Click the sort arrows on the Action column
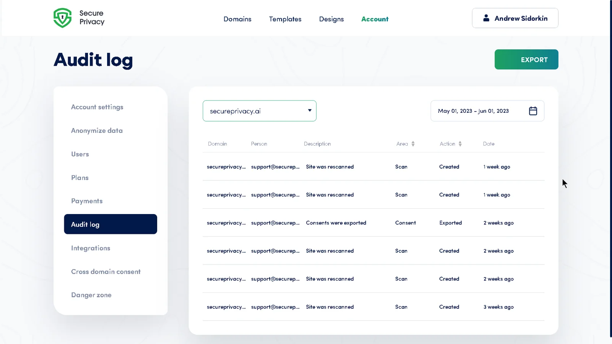The width and height of the screenshot is (612, 344). (460, 144)
